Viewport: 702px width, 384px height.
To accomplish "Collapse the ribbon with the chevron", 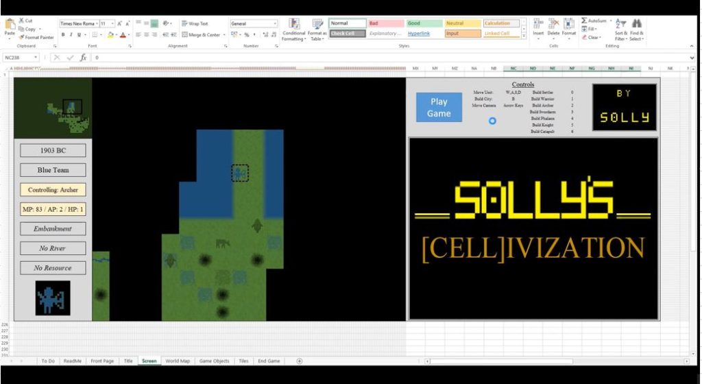I will (692, 46).
